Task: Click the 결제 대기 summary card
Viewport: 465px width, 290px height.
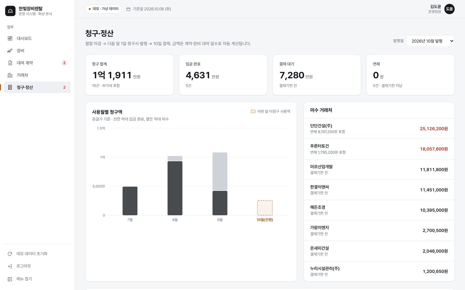Action: tap(317, 75)
